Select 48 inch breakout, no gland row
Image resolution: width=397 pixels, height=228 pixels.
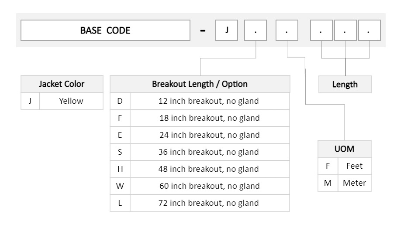click(x=200, y=169)
